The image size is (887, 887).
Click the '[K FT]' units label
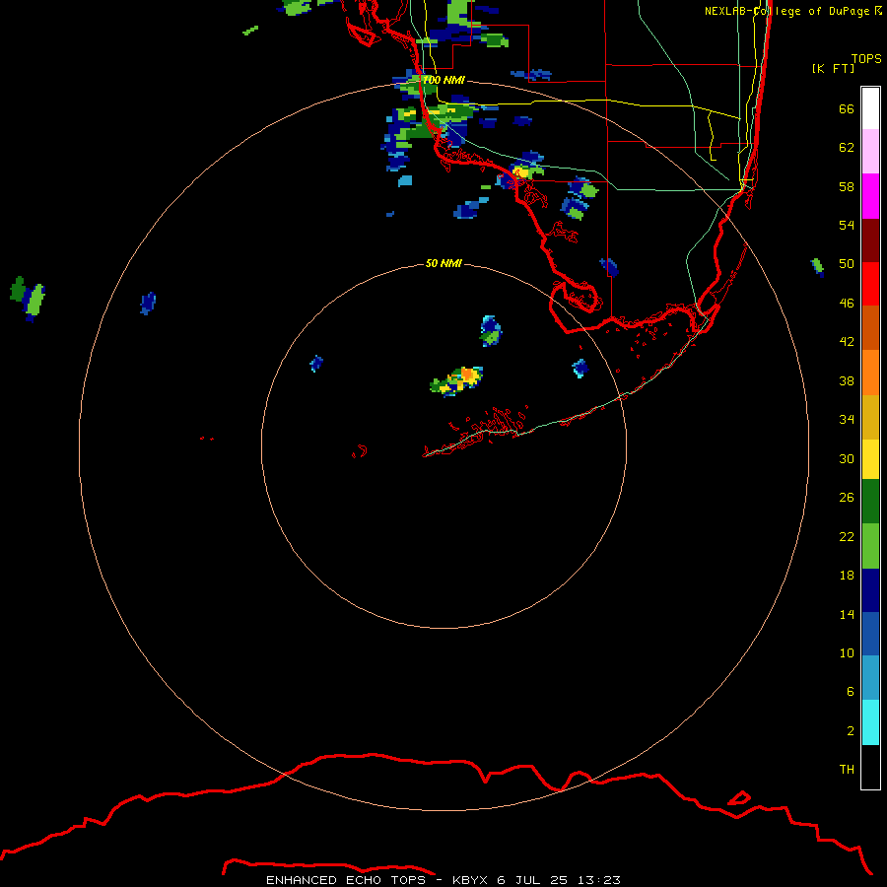[x=833, y=68]
